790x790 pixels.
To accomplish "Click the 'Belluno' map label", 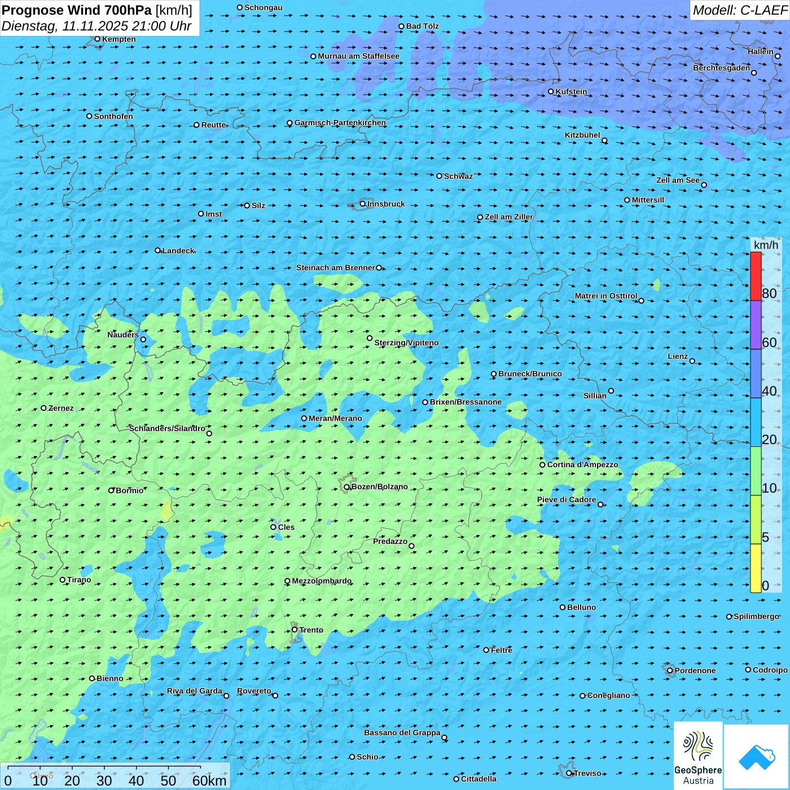I will (582, 607).
